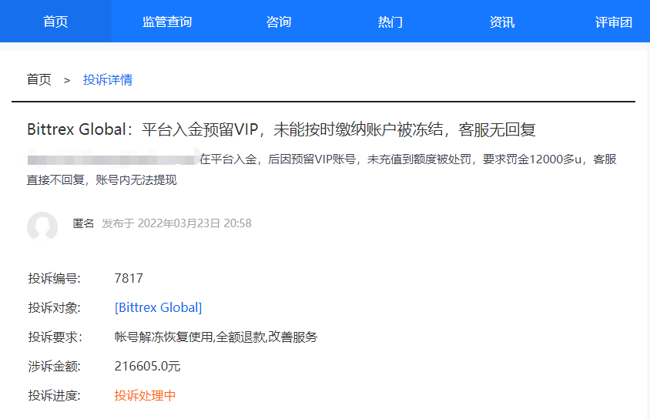Select the complaint number 7817
Image resolution: width=650 pixels, height=419 pixels.
(x=129, y=278)
